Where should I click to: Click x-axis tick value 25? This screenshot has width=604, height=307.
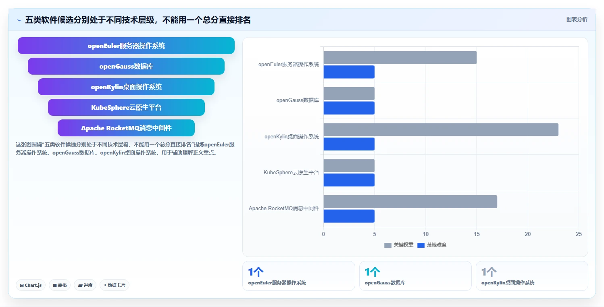(x=579, y=234)
